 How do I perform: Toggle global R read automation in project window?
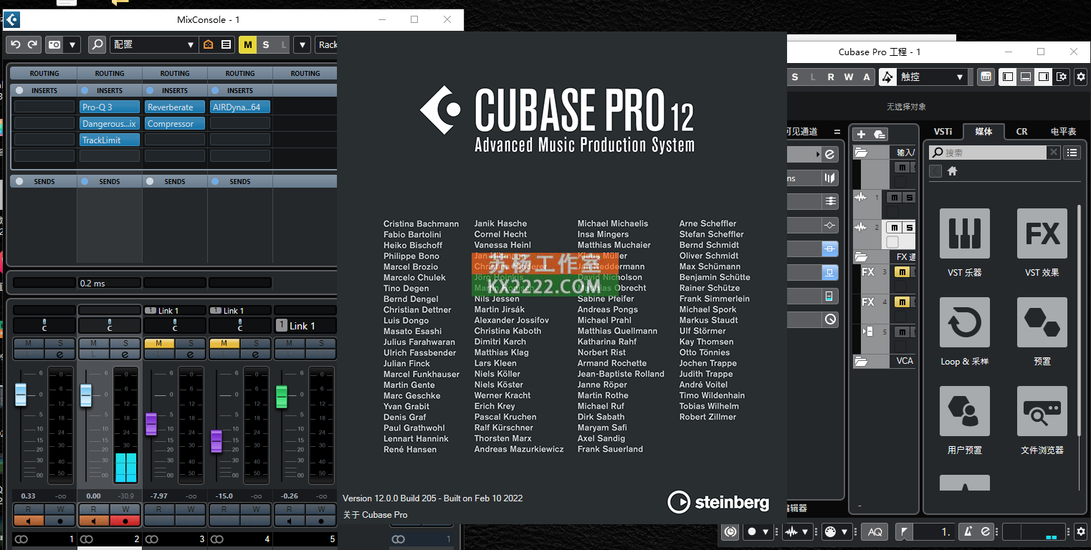pyautogui.click(x=831, y=77)
